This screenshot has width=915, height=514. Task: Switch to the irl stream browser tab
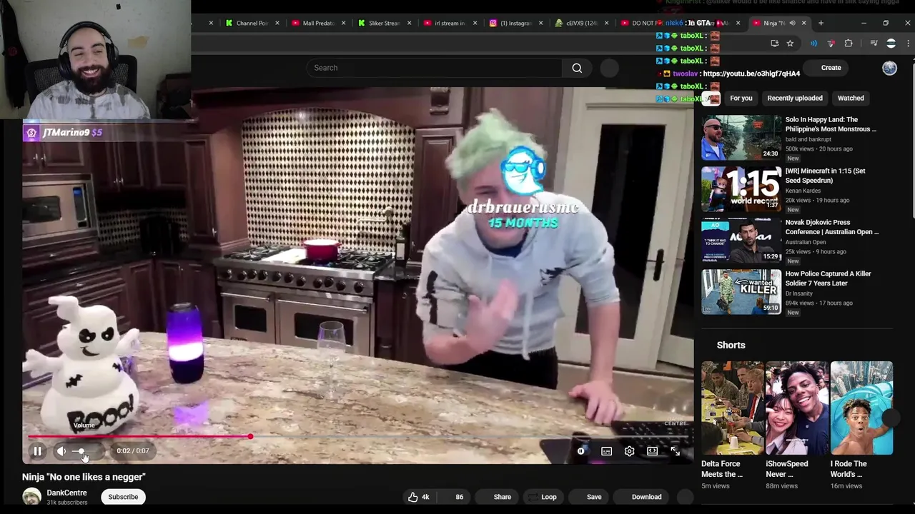tap(450, 23)
